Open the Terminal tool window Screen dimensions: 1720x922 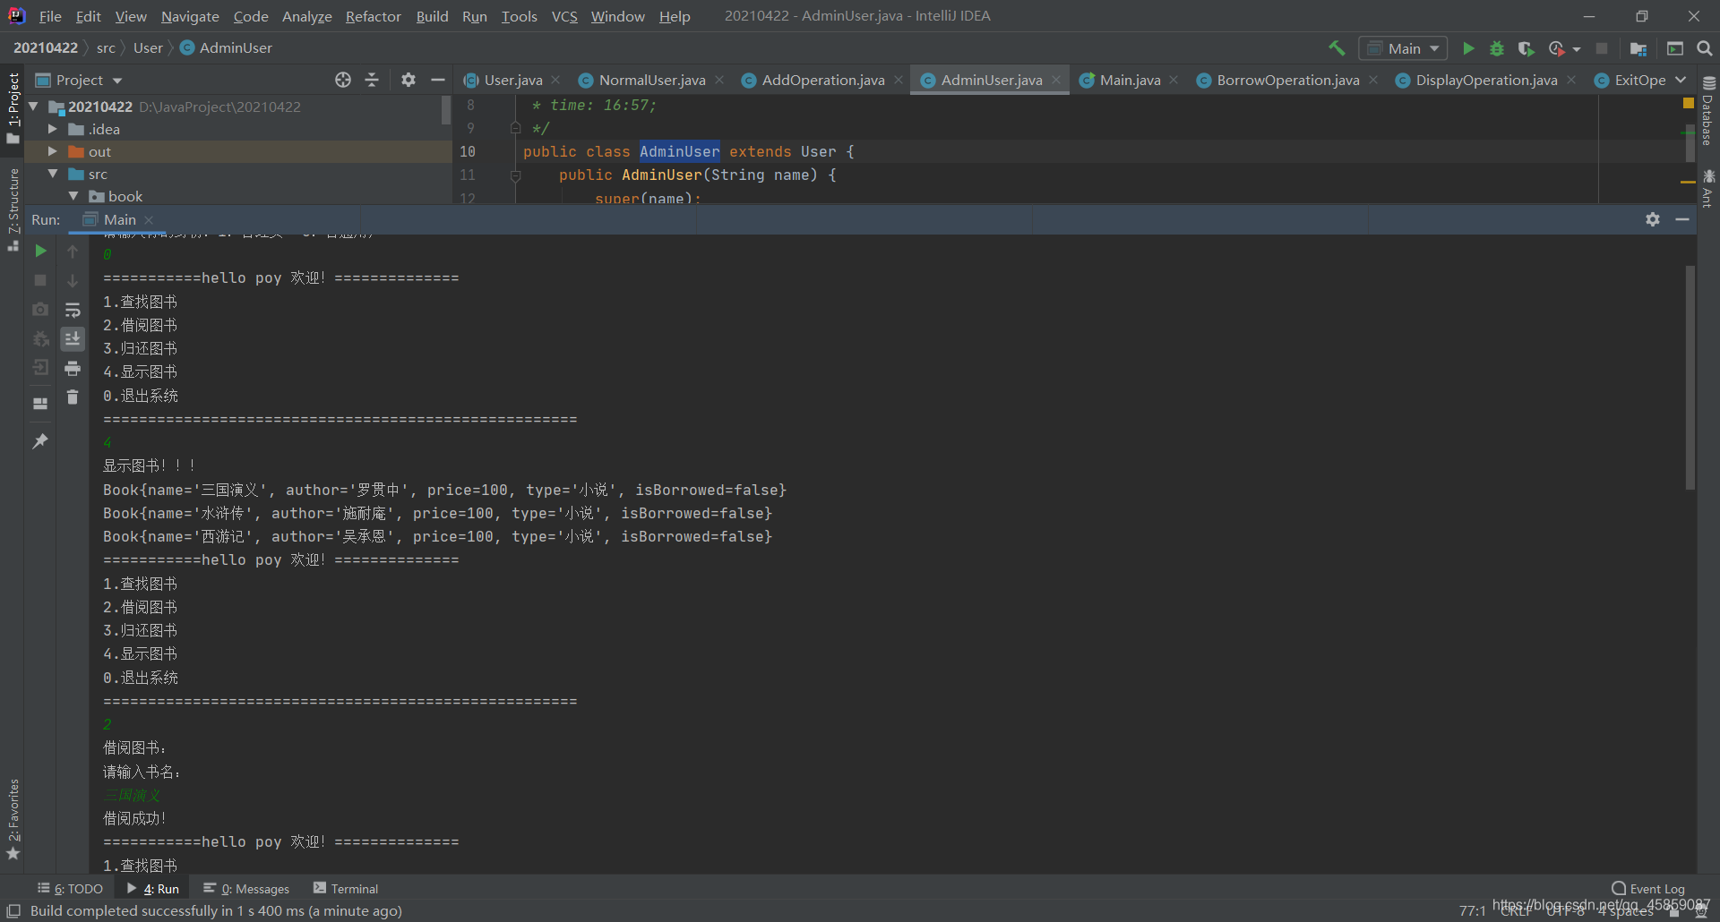tap(346, 889)
